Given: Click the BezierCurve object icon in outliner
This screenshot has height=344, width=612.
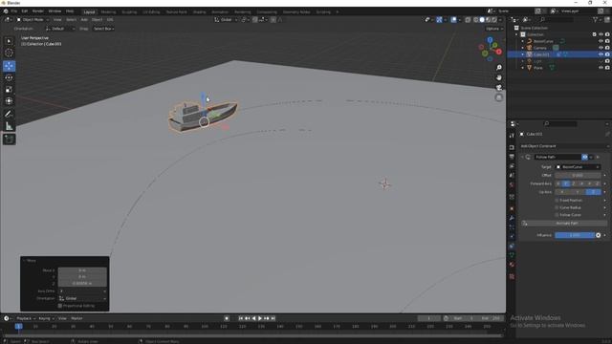Looking at the screenshot, I should (x=530, y=41).
